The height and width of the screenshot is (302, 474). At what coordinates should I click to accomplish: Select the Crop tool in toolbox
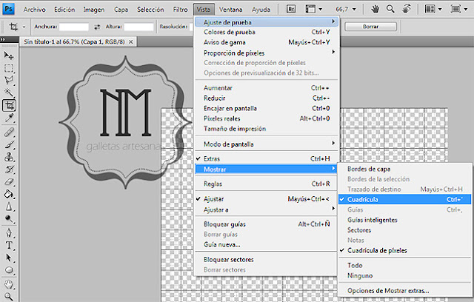(9, 105)
